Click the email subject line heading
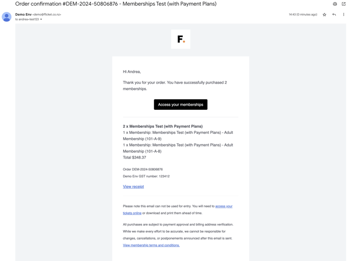 115,4
